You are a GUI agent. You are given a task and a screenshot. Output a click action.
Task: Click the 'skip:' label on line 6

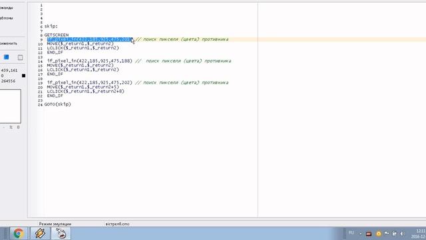point(51,27)
